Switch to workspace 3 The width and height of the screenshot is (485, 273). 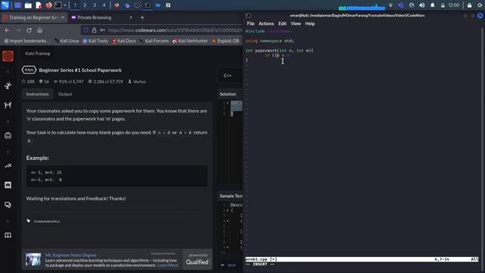click(94, 5)
